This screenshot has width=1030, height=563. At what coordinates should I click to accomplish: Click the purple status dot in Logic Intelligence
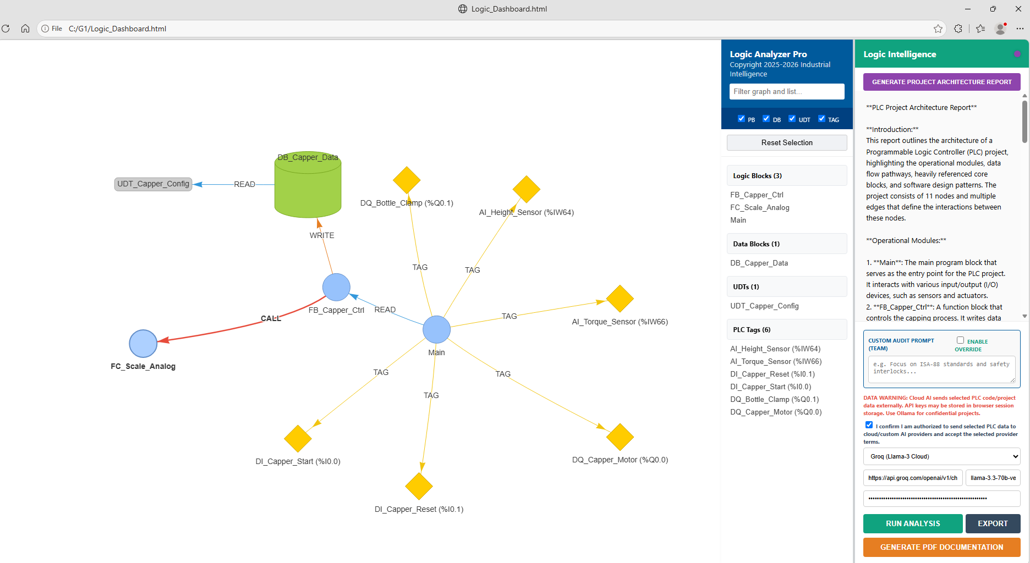click(x=1017, y=54)
